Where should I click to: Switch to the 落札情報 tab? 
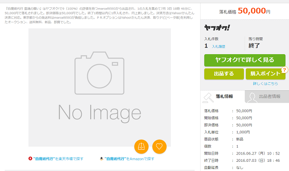pyautogui.click(x=224, y=96)
